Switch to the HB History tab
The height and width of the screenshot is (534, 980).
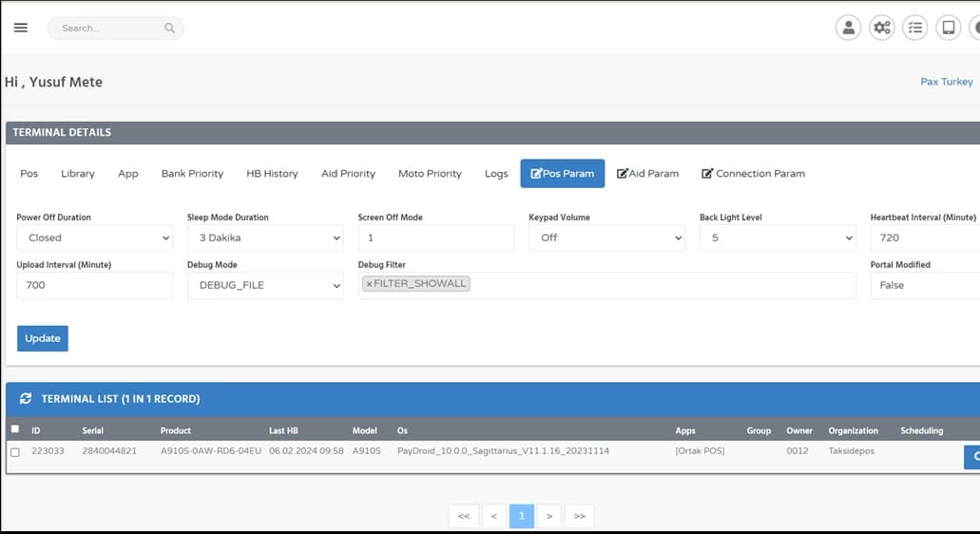click(272, 174)
